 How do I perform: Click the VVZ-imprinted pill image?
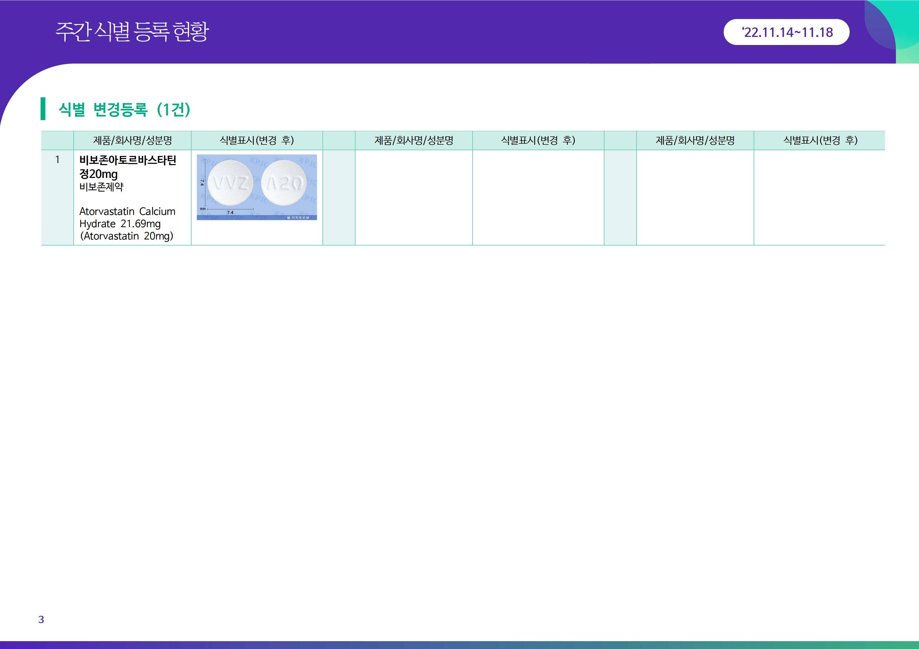(x=230, y=183)
